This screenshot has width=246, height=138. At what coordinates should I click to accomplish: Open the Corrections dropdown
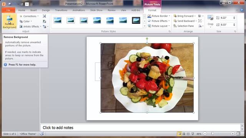click(x=29, y=16)
